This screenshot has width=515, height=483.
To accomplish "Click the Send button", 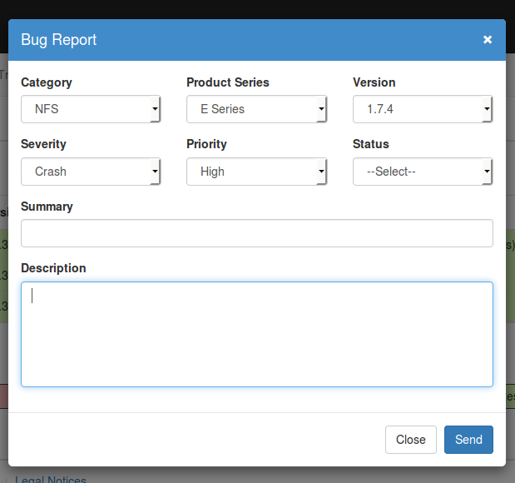I will pyautogui.click(x=468, y=440).
